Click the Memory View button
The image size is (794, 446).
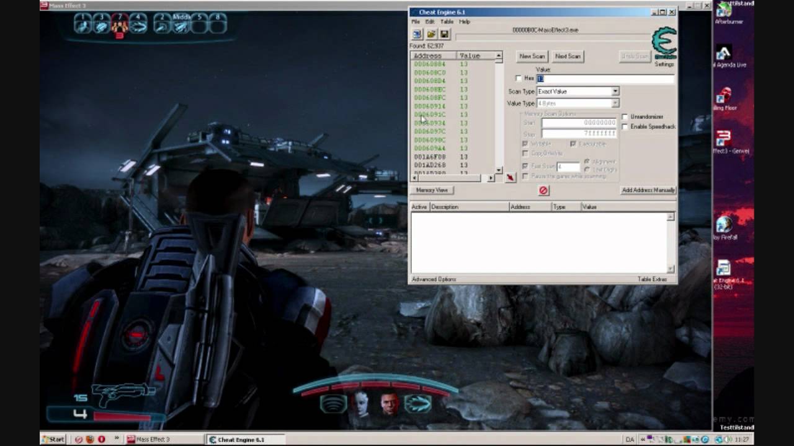pos(432,190)
